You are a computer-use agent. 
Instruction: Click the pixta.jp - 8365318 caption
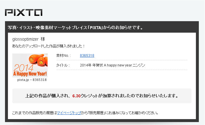pos(32,80)
